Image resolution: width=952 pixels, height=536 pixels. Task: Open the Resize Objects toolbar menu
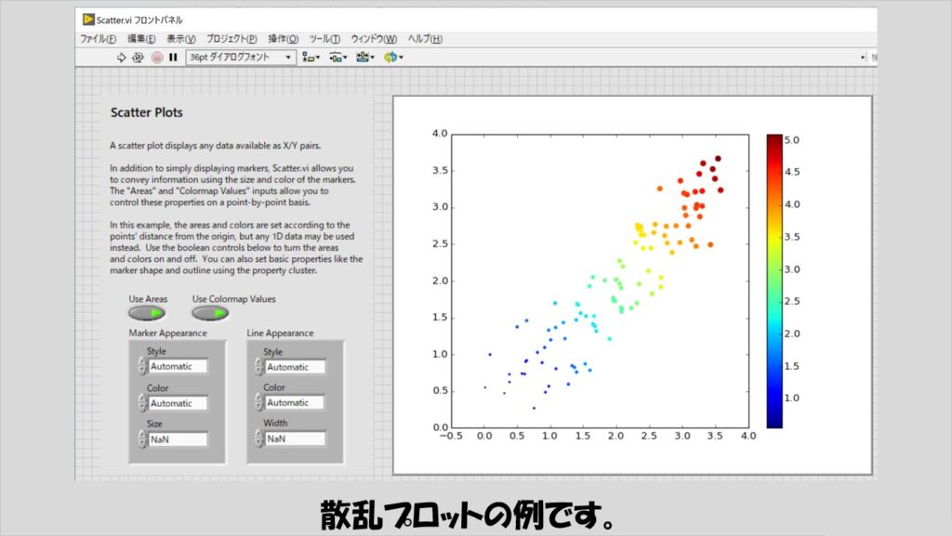pos(364,58)
